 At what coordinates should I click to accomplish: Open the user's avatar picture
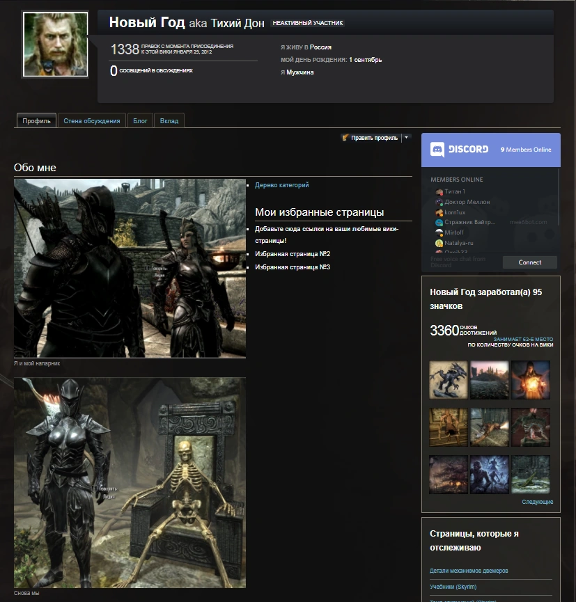(55, 44)
